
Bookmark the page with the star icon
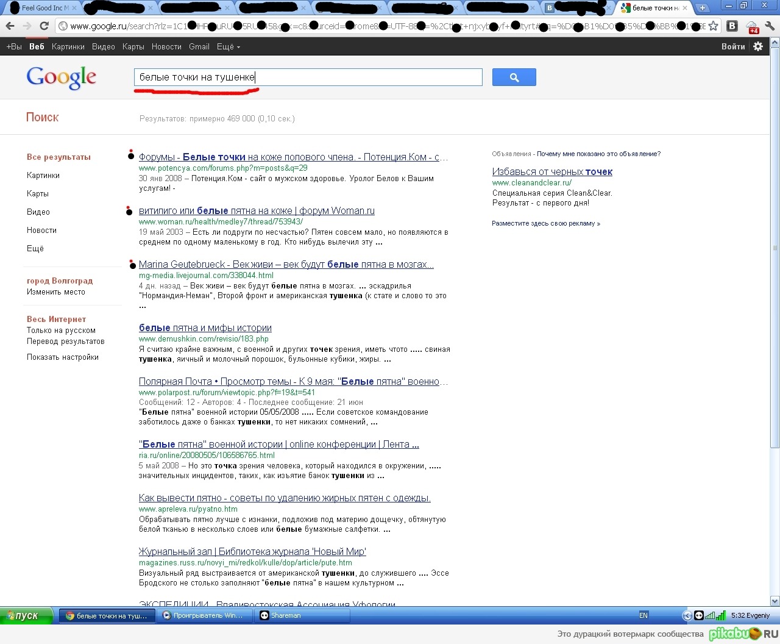click(714, 26)
